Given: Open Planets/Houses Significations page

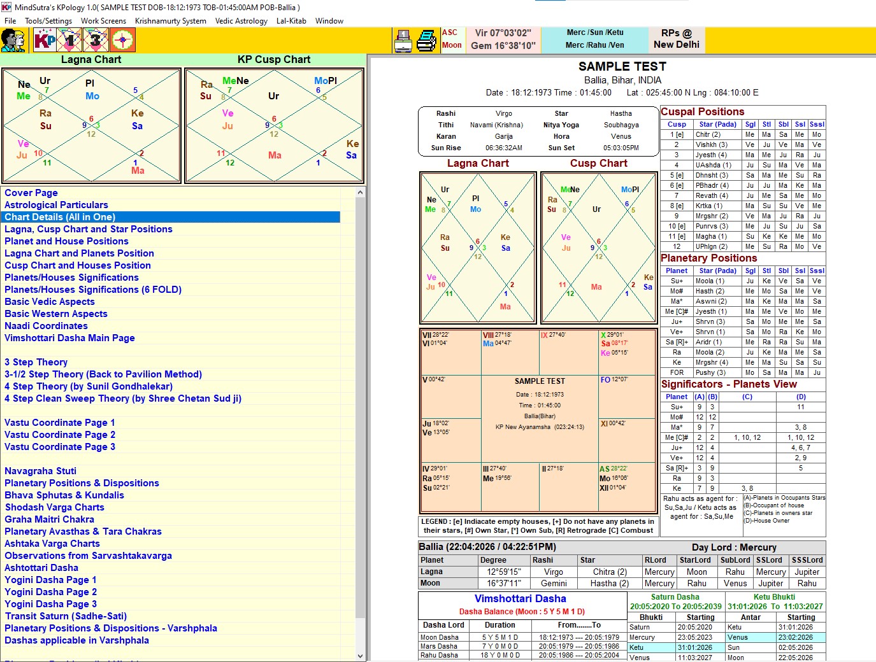Looking at the screenshot, I should (71, 278).
